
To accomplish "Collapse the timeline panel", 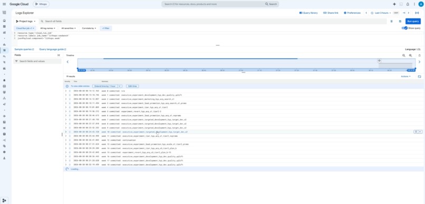I will click(419, 55).
